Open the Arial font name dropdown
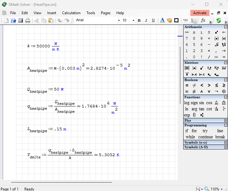The height and width of the screenshot is (191, 228). coord(119,20)
